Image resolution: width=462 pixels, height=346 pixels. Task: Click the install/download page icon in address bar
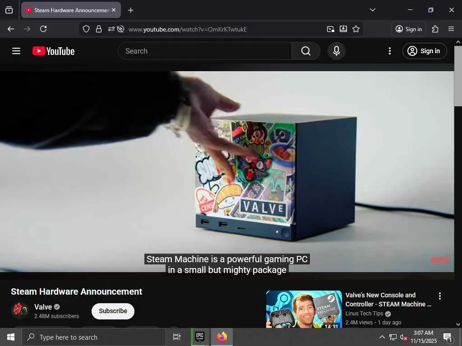click(343, 29)
